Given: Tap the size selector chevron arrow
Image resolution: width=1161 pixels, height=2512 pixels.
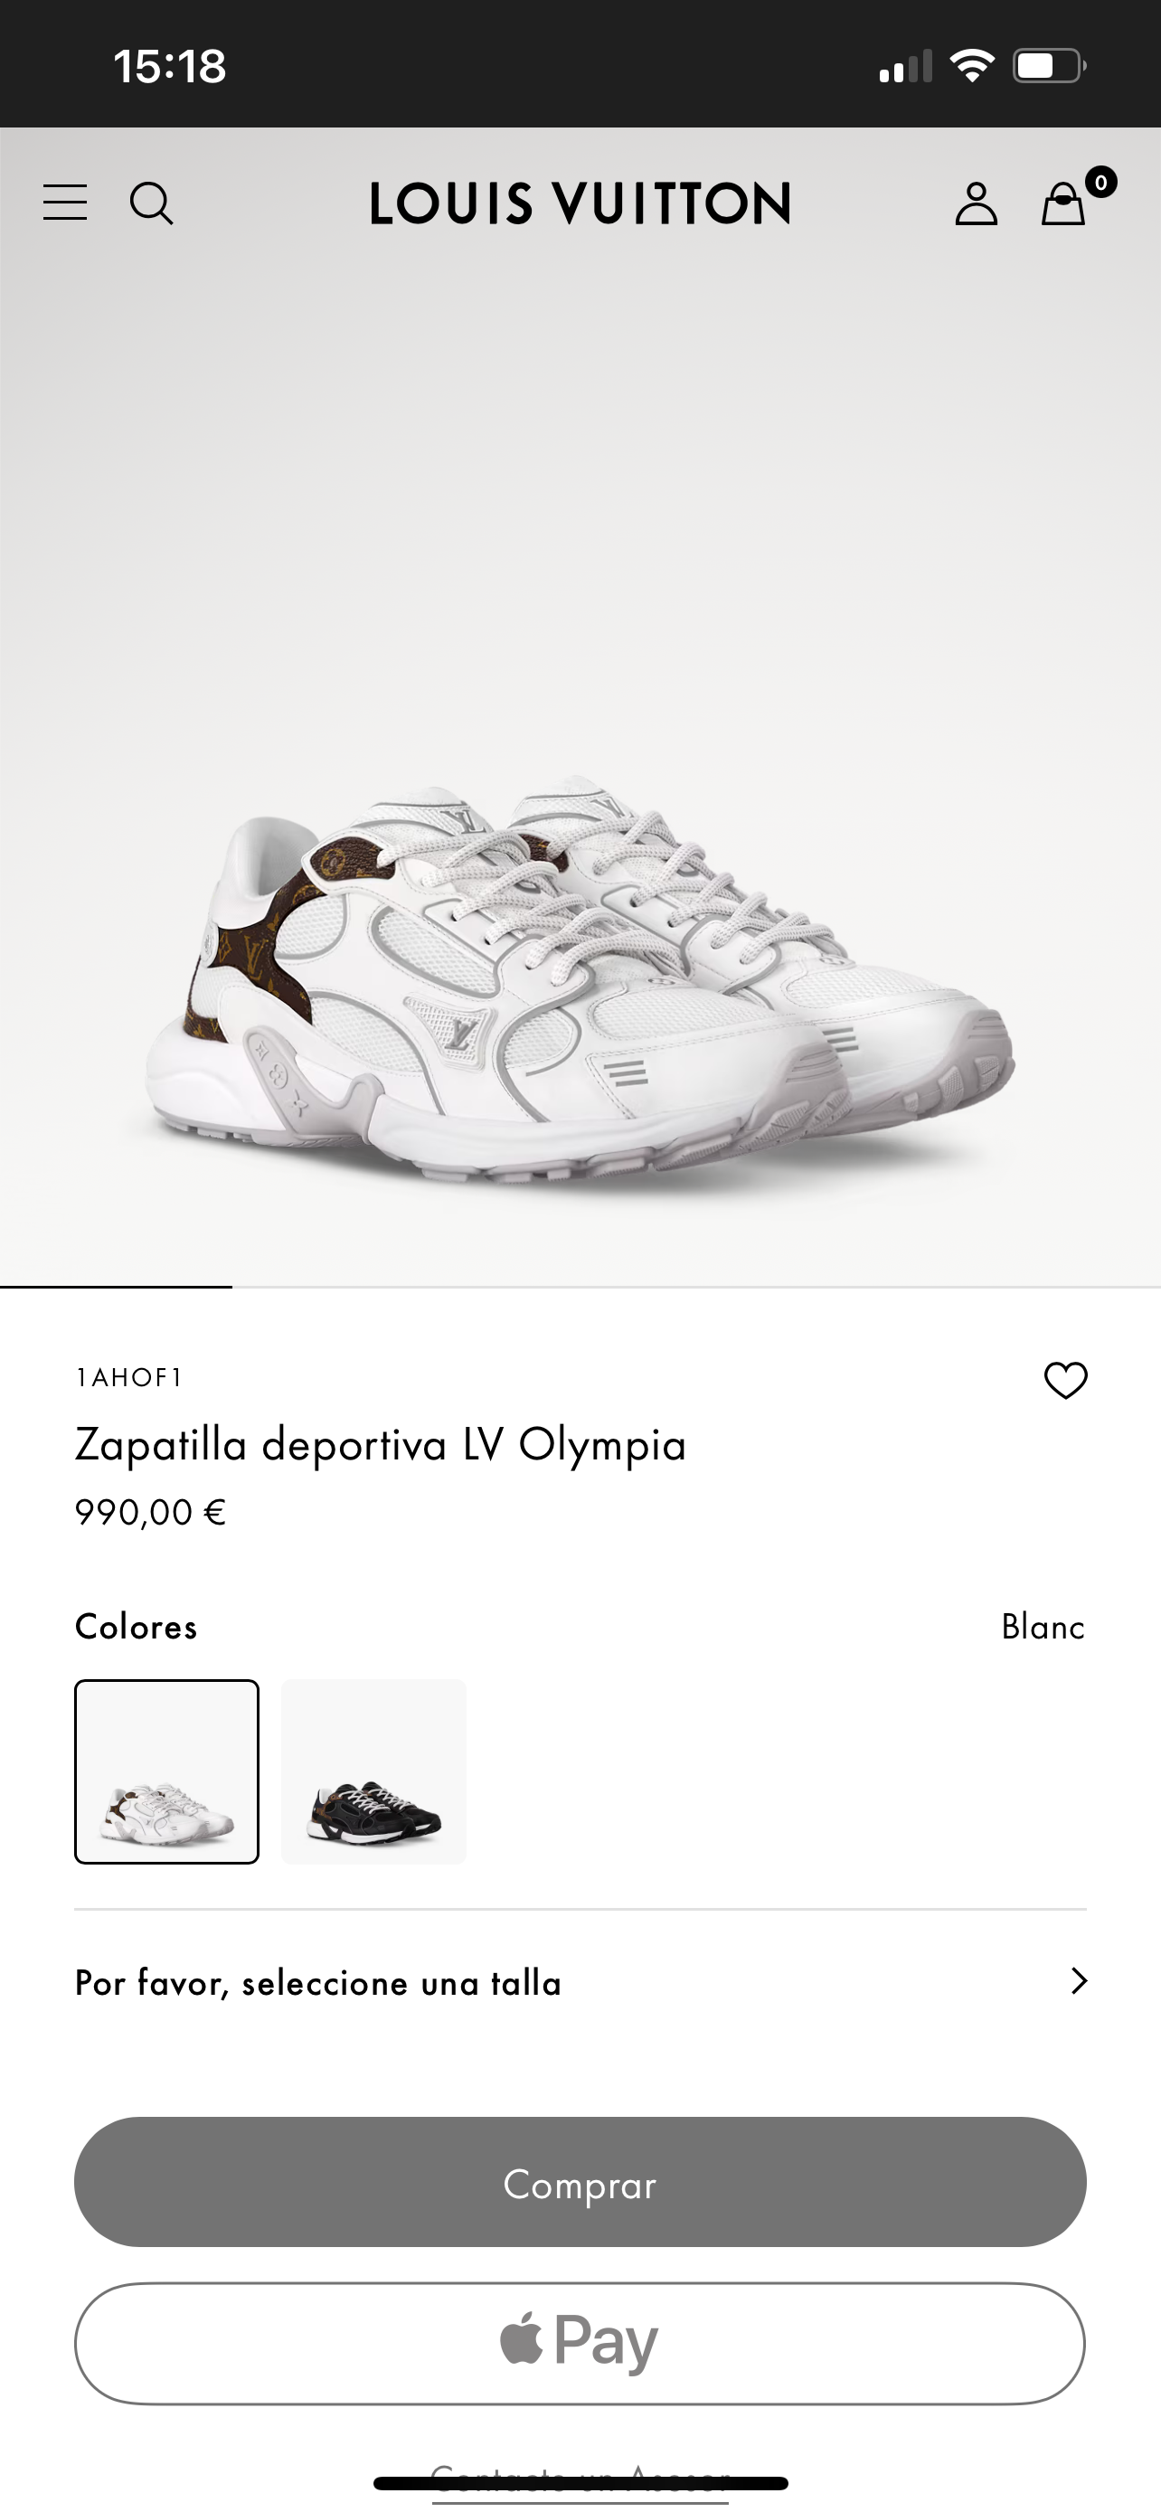Looking at the screenshot, I should [1078, 1981].
